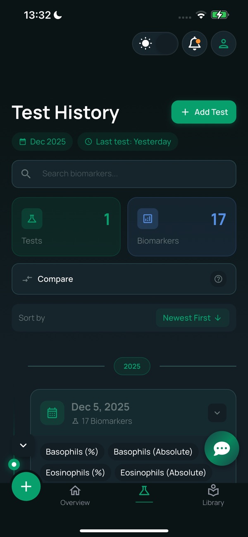
Task: Toggle dark mode with the theme switch
Action: tap(155, 43)
